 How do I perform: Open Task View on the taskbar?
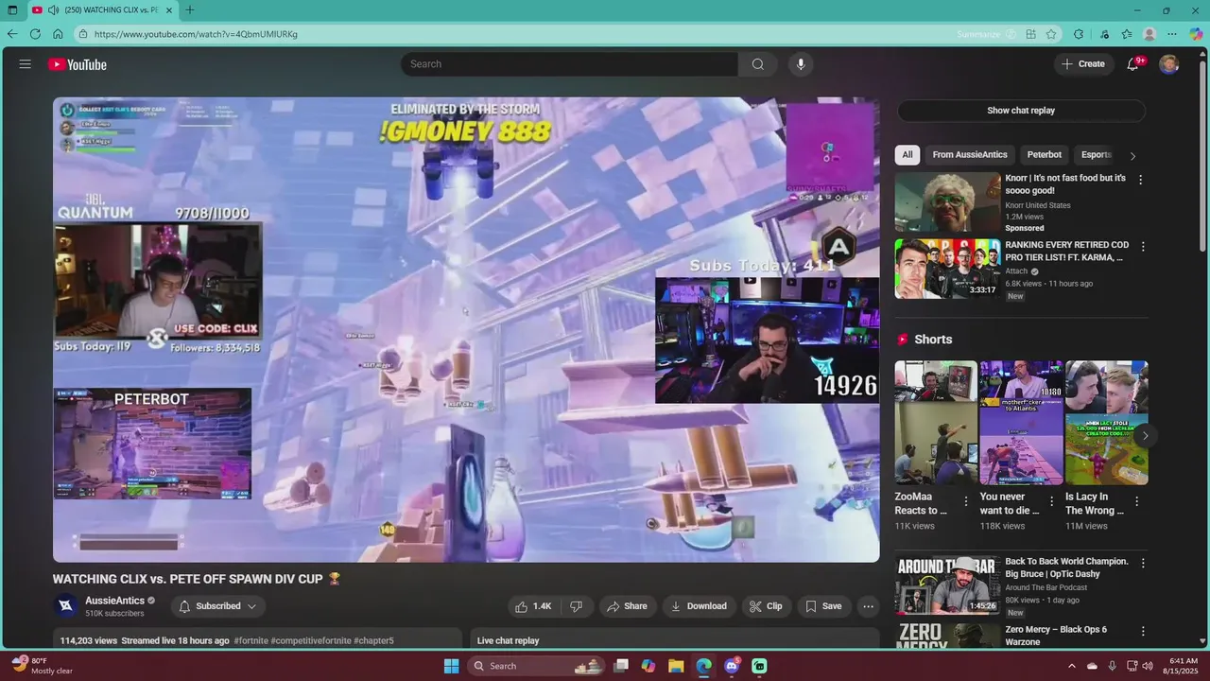tap(621, 666)
